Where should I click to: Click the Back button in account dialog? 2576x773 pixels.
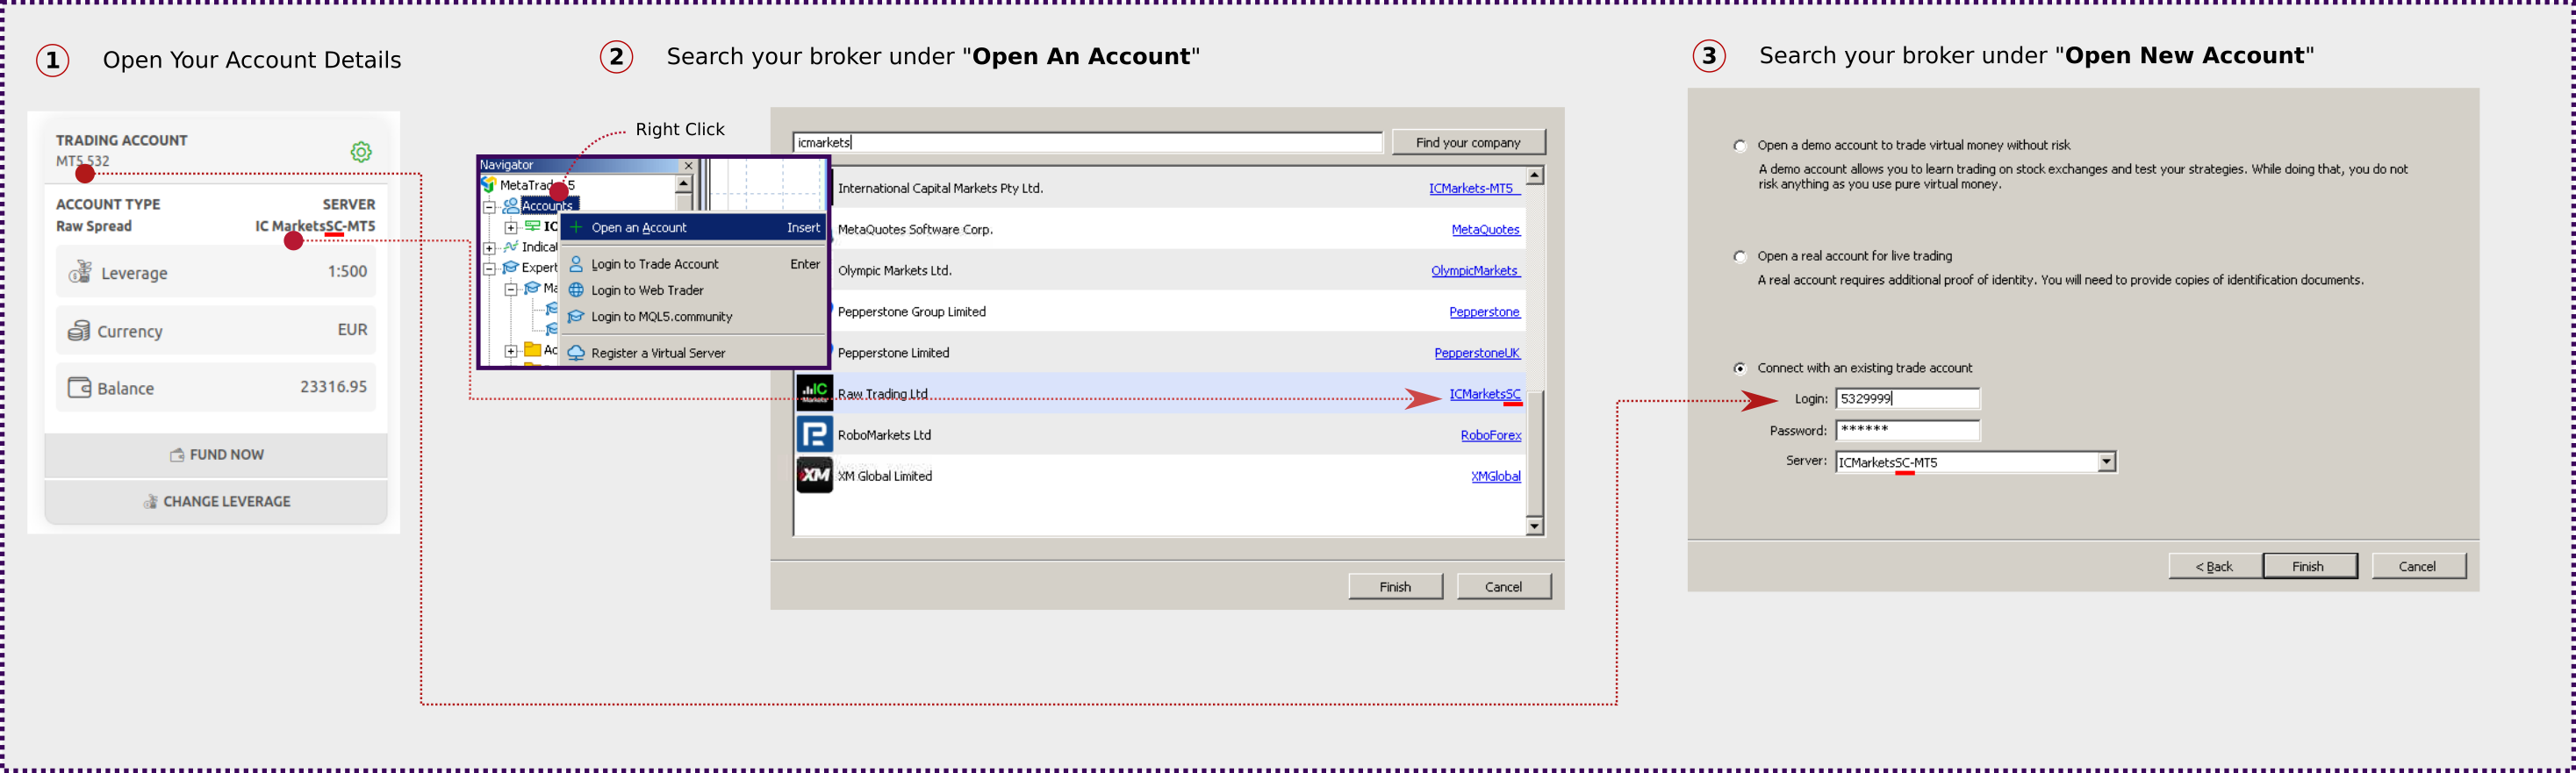coord(2215,566)
